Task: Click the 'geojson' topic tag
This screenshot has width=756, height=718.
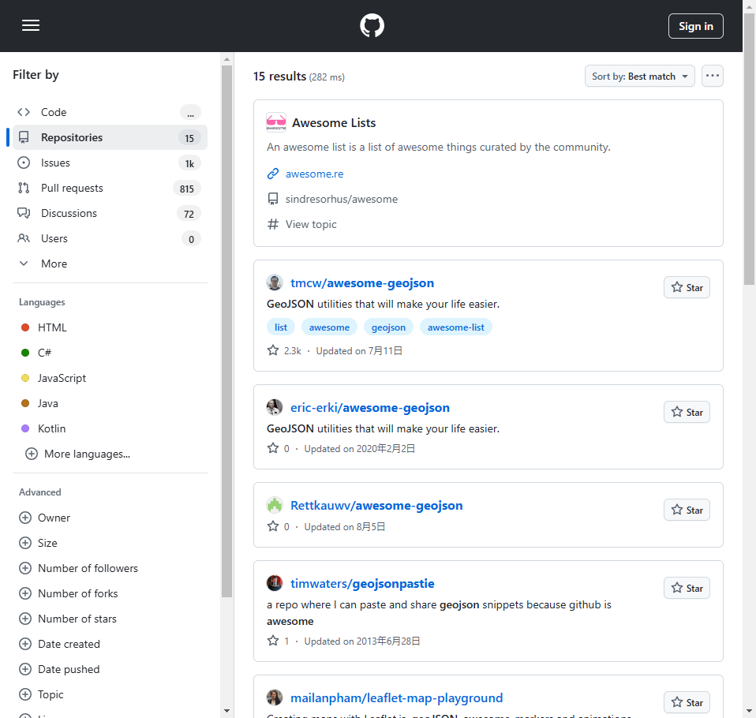Action: pos(388,327)
